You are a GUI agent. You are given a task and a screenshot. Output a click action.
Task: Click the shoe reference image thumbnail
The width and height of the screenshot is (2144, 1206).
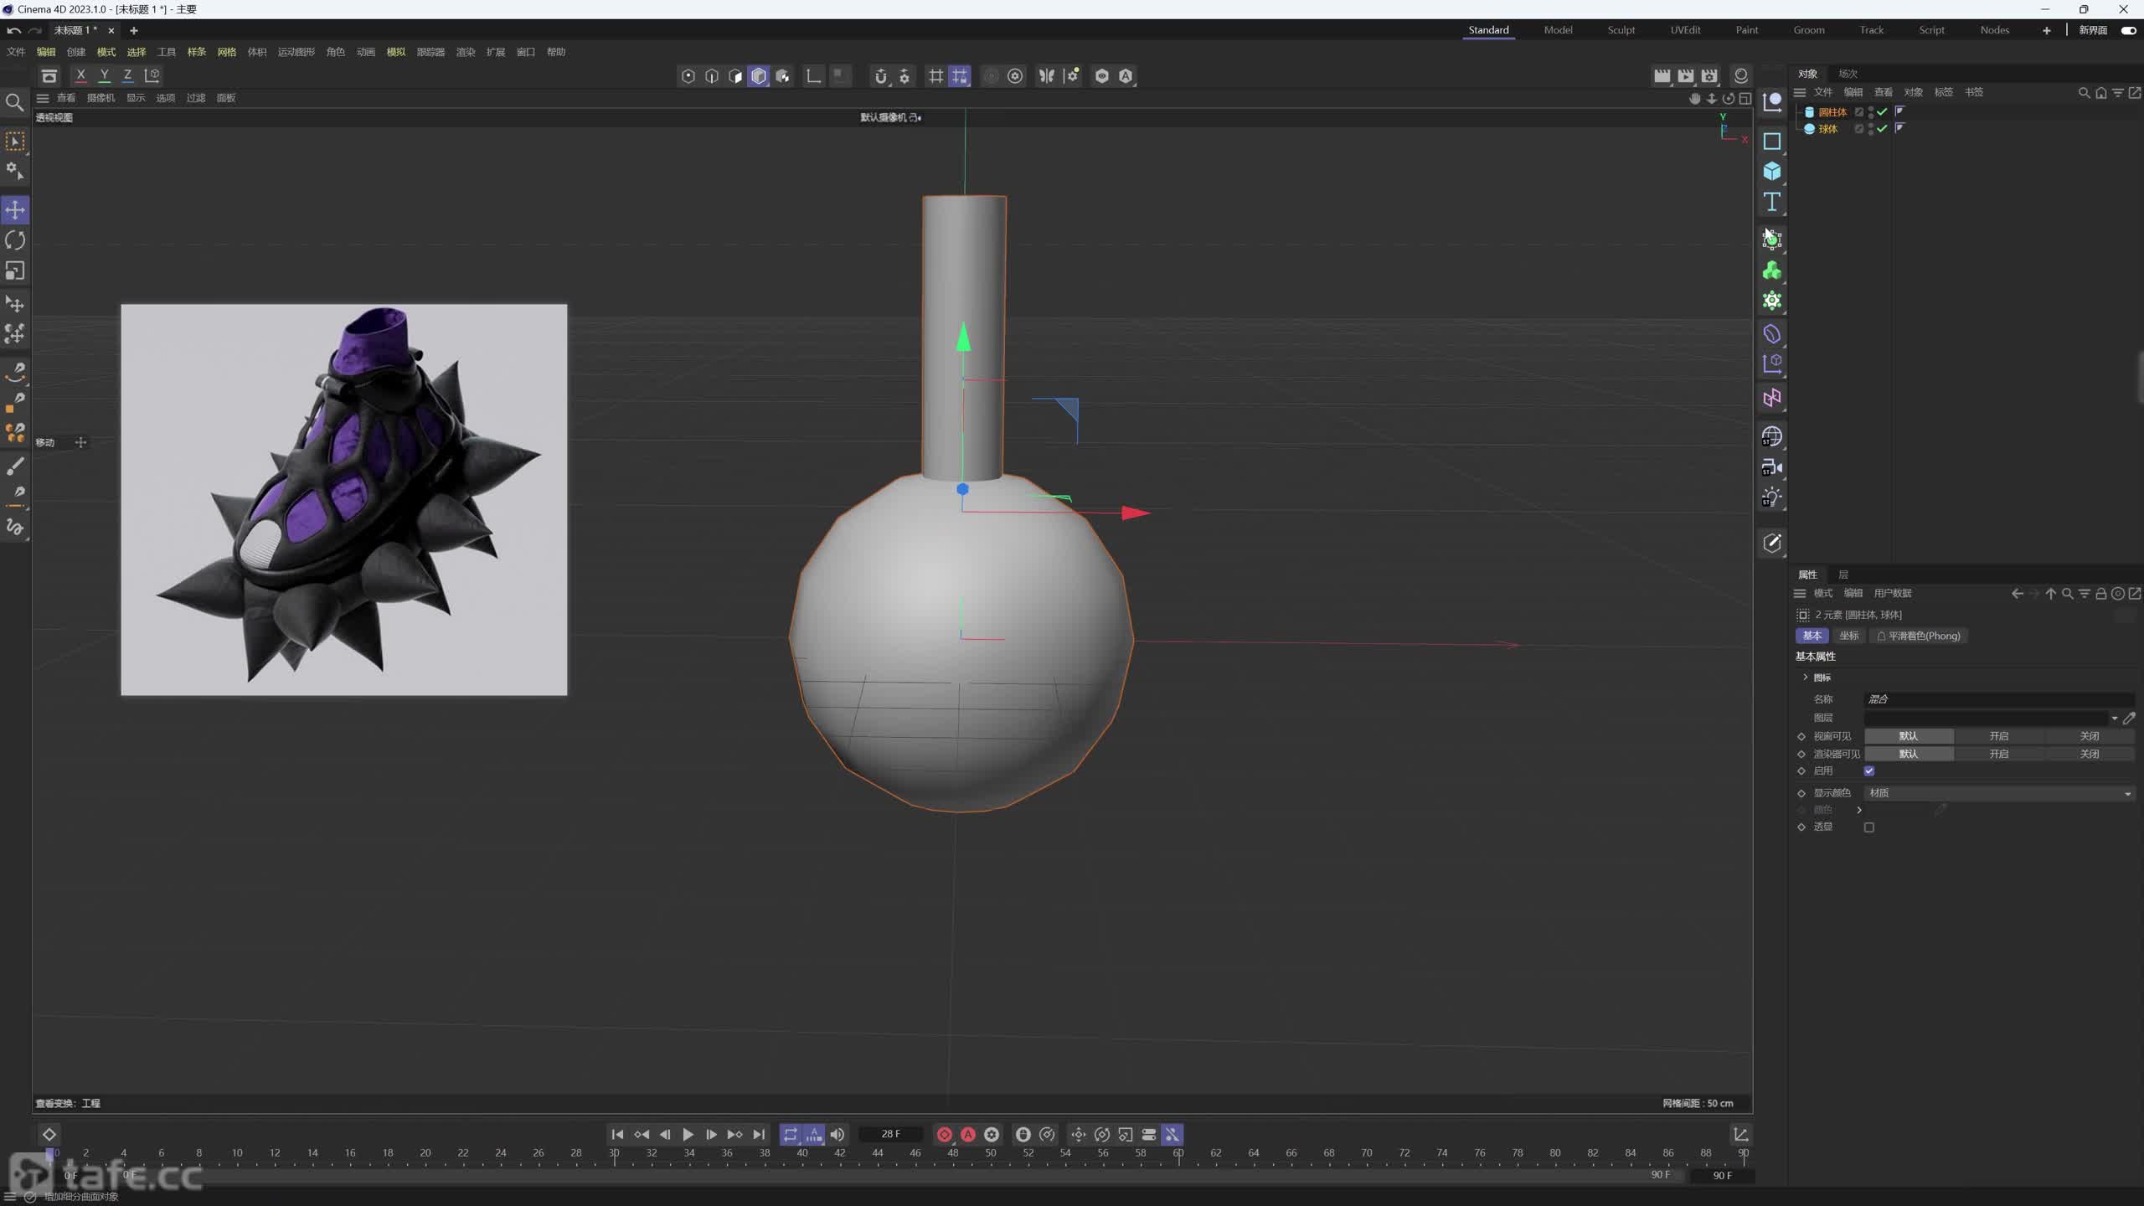343,500
